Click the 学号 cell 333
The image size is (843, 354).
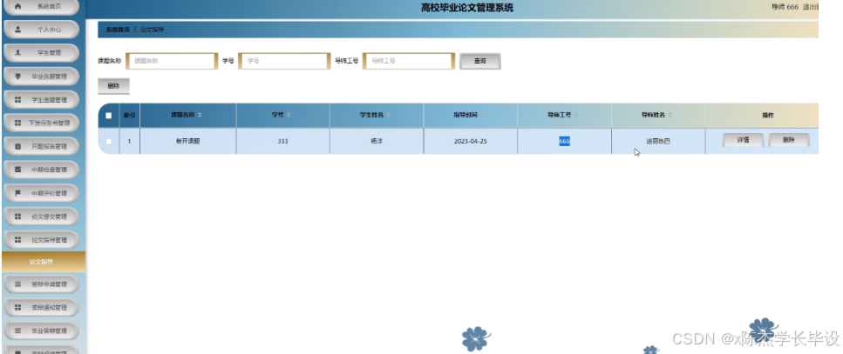coord(282,142)
